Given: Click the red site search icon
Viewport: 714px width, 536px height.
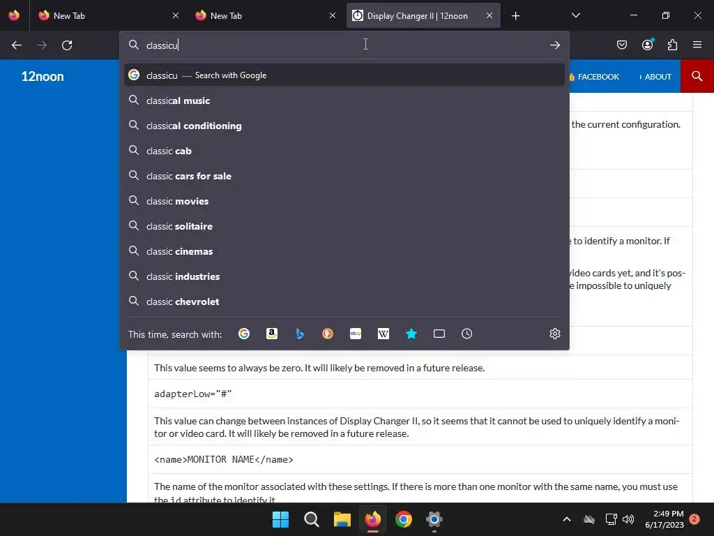Looking at the screenshot, I should point(697,76).
